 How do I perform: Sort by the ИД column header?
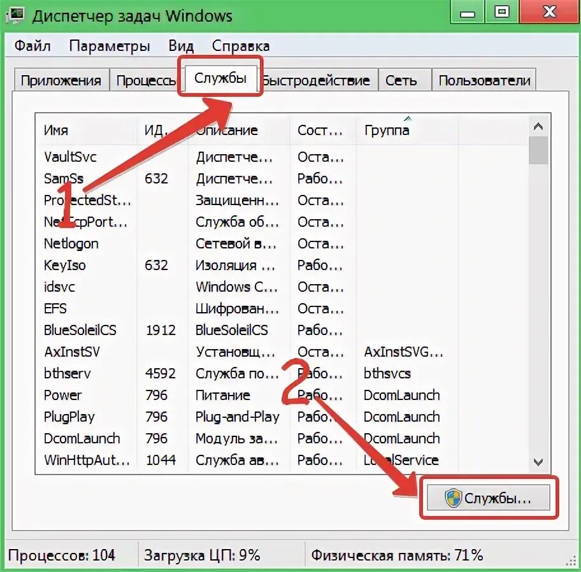(x=162, y=130)
